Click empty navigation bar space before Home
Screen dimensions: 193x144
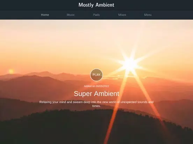point(20,15)
